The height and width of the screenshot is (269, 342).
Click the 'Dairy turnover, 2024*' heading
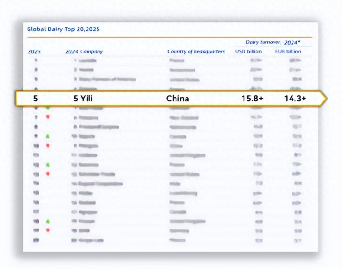coord(273,42)
